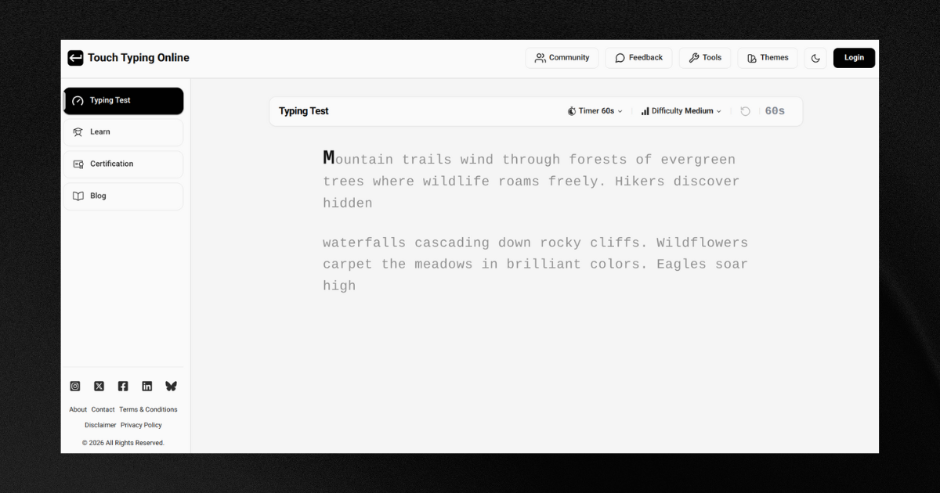Open the Learn section via graduation cap icon
This screenshot has width=940, height=493.
tap(78, 131)
